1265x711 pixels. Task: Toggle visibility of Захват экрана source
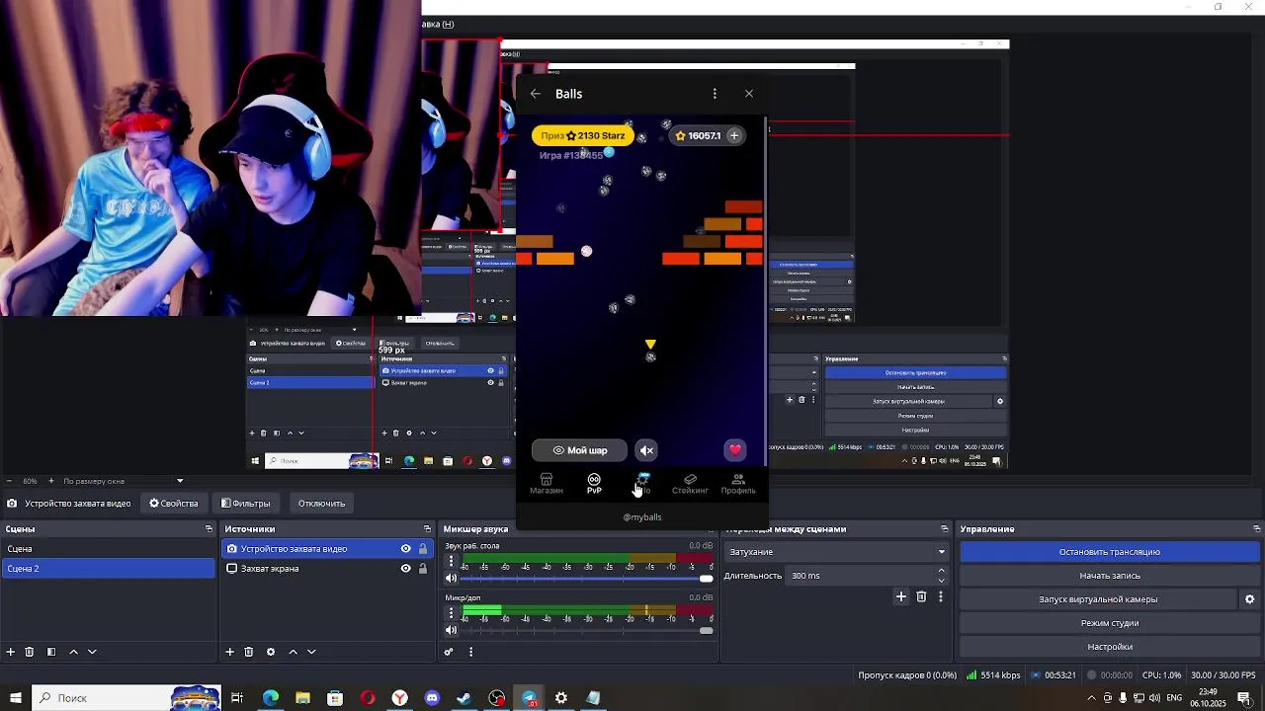click(x=405, y=569)
